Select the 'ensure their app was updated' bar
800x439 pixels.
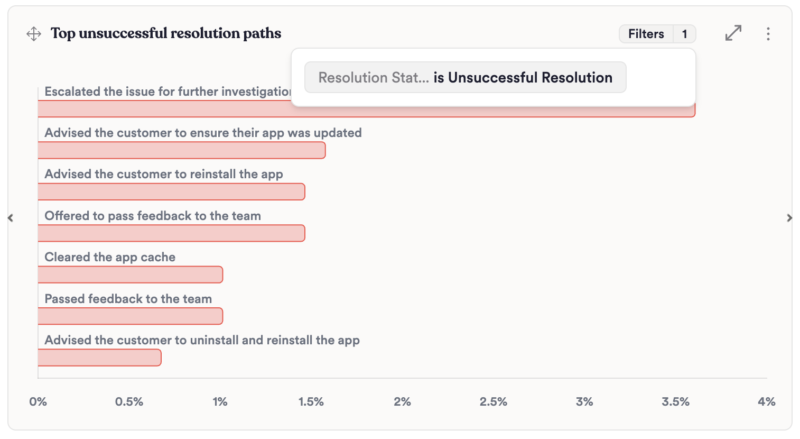coord(181,151)
